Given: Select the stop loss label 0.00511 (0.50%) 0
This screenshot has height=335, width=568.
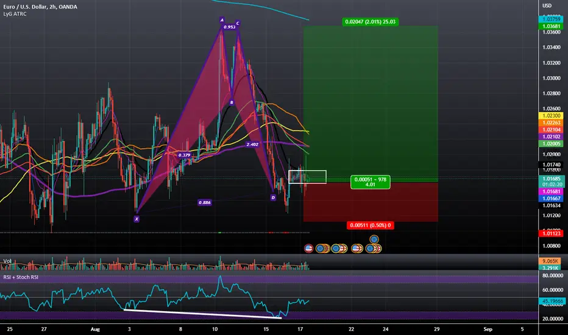Looking at the screenshot, I should (370, 225).
